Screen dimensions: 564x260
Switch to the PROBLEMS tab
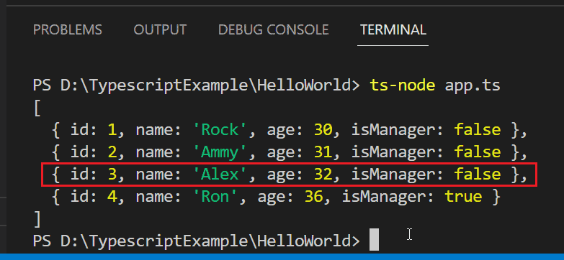[67, 29]
